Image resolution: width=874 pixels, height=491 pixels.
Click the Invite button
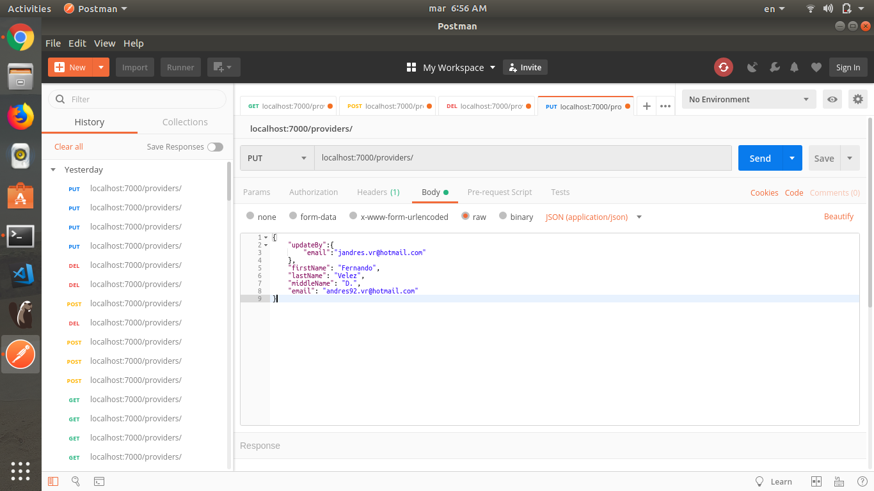pyautogui.click(x=525, y=67)
